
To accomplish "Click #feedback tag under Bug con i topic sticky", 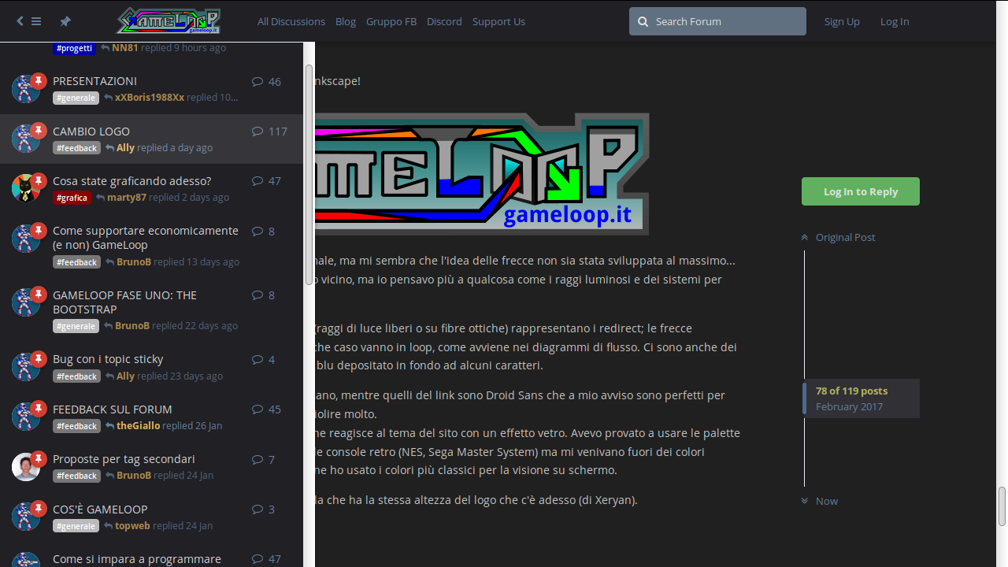I will [76, 376].
